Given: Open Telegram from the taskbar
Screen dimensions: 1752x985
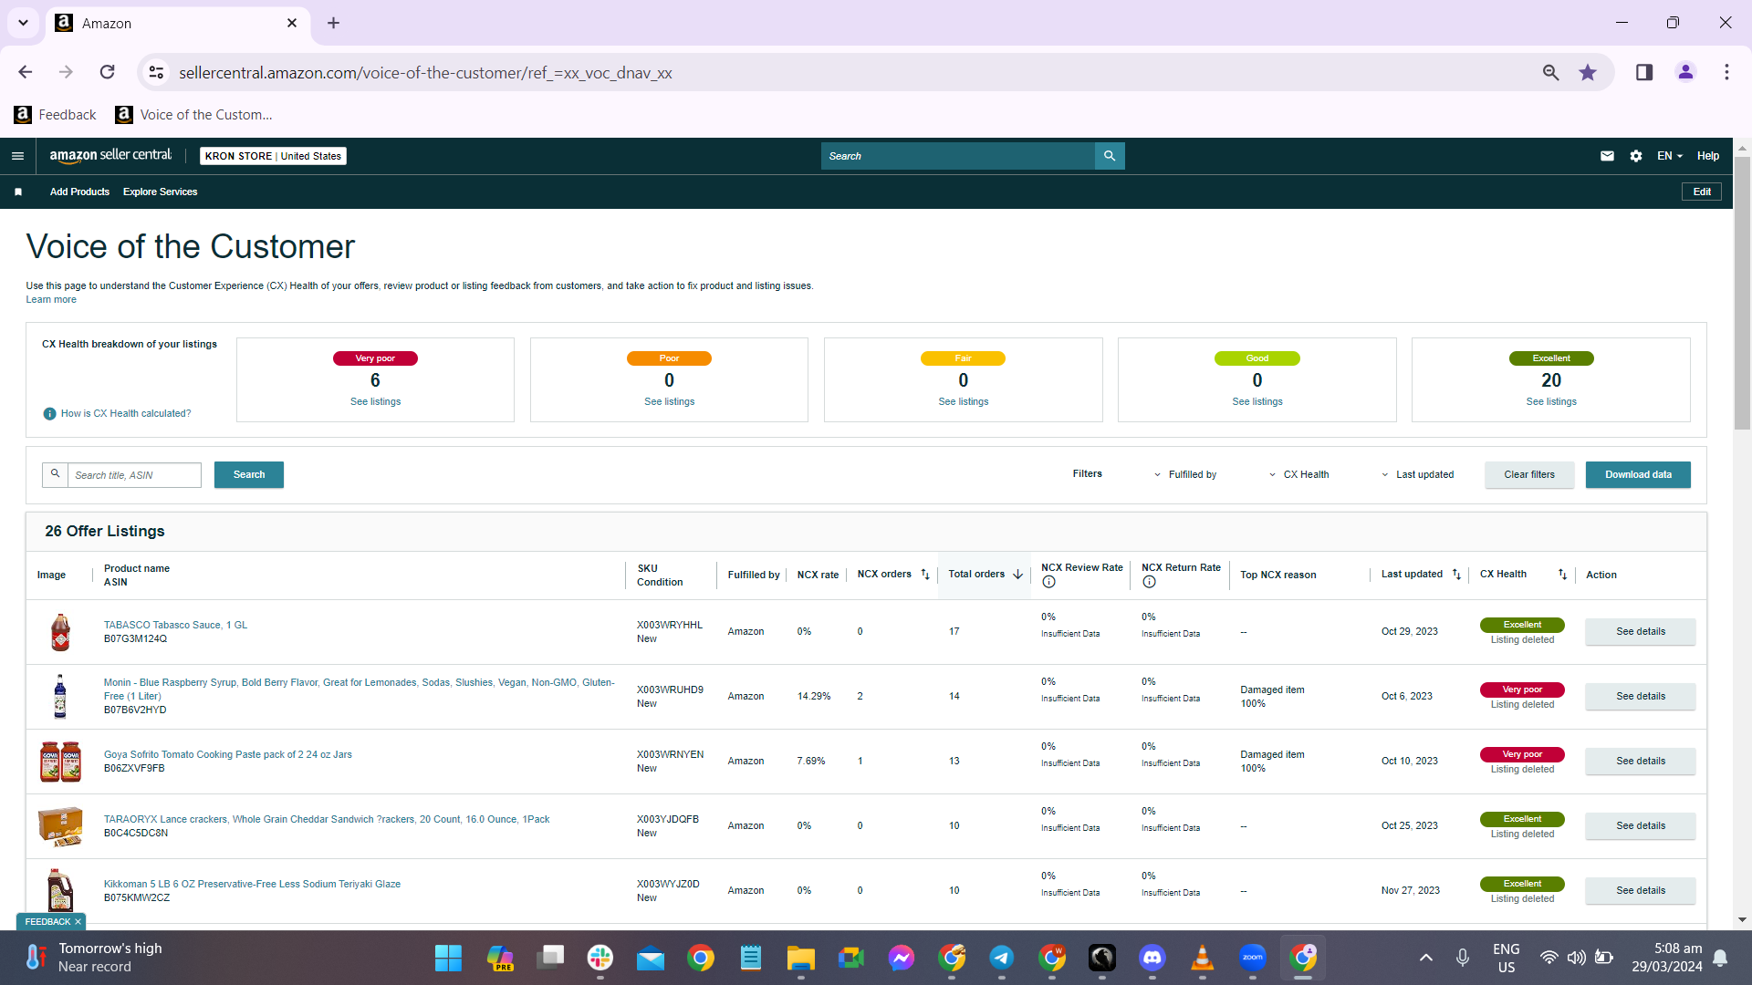Looking at the screenshot, I should point(1002,958).
